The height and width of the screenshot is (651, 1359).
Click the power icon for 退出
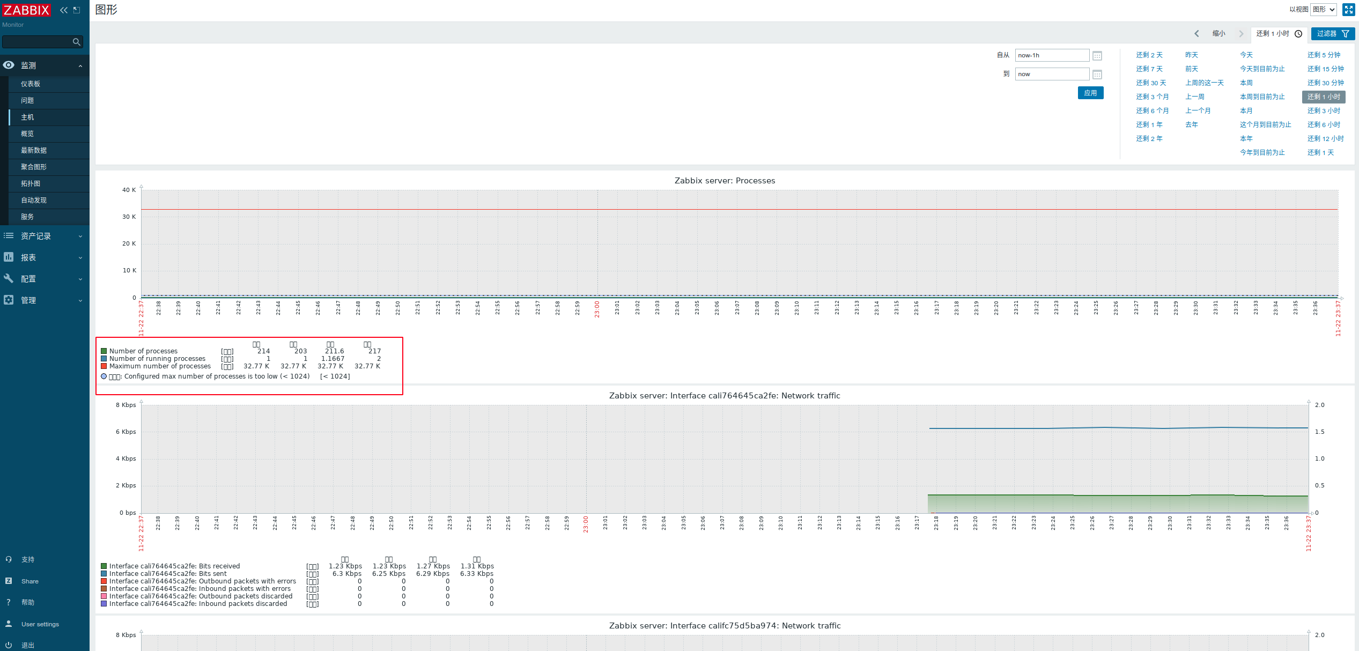(9, 645)
